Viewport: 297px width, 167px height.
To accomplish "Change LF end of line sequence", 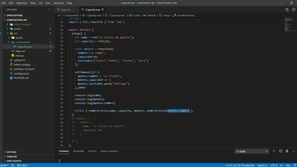I will 281,165.
